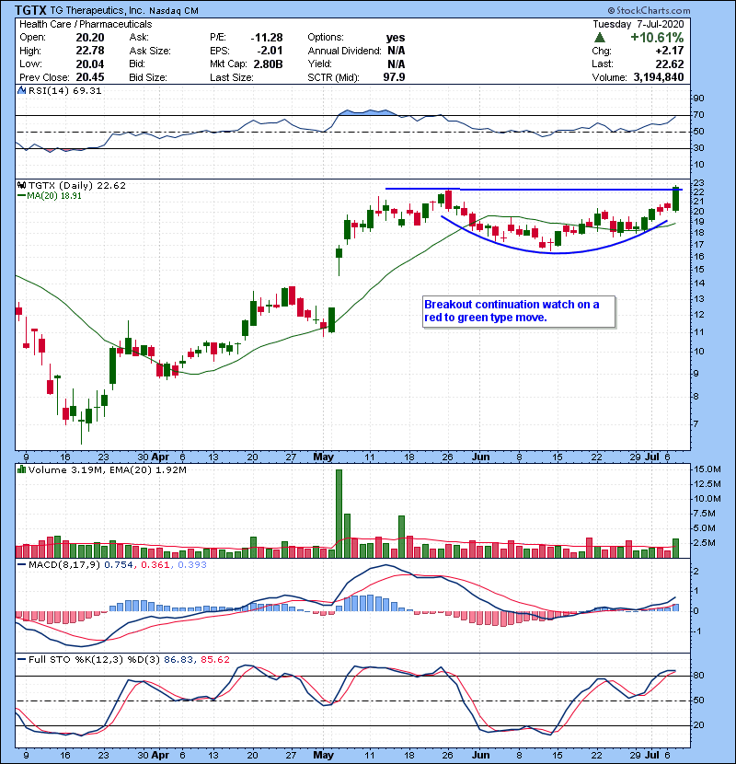Click the 'Nasdaq CM' exchange label
Screen dimensions: 736x764
click(174, 11)
